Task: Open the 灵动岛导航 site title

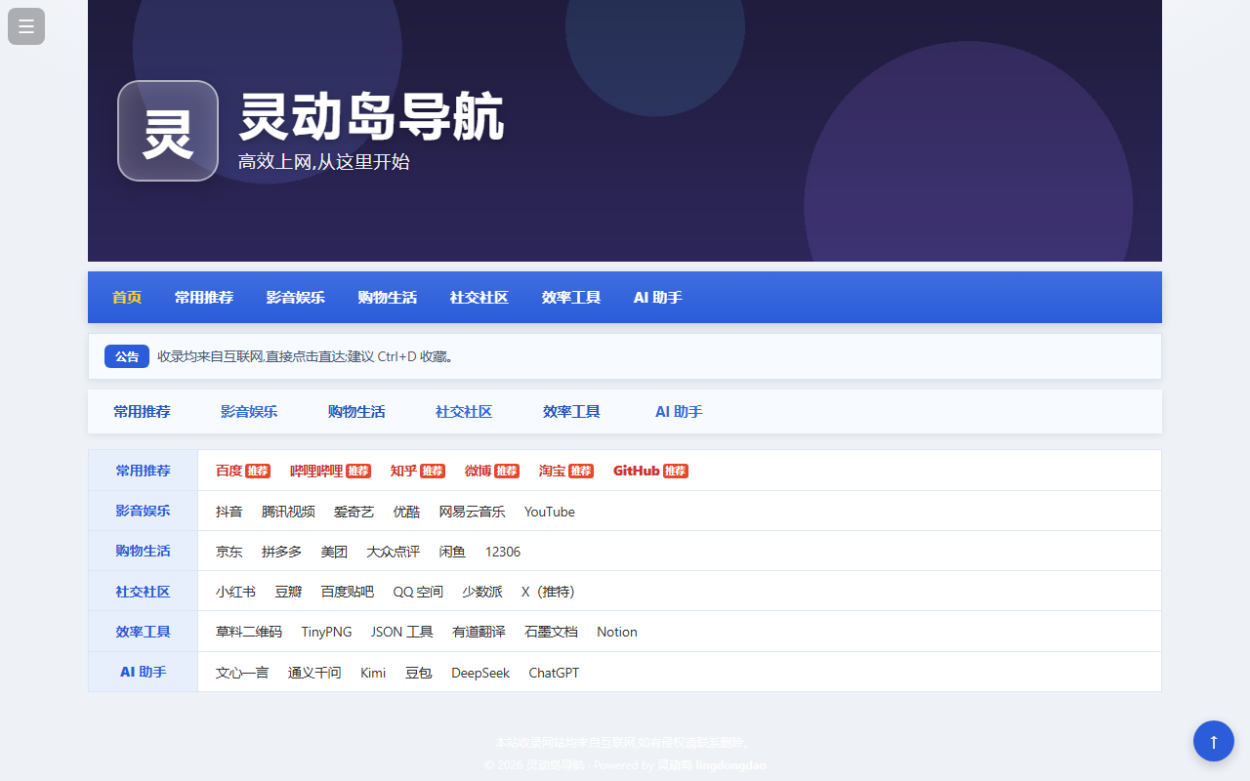Action: click(x=371, y=118)
